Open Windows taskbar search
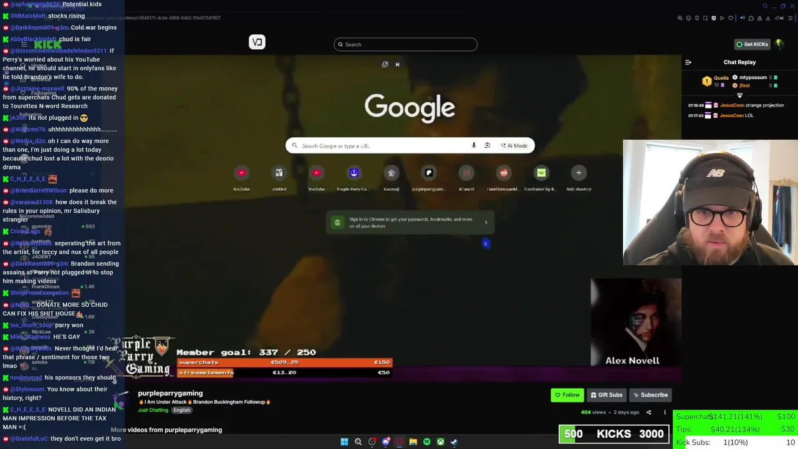The height and width of the screenshot is (449, 798). [358, 442]
